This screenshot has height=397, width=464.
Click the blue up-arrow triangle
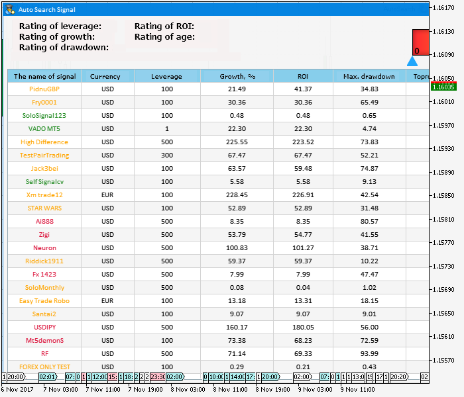pyautogui.click(x=412, y=61)
